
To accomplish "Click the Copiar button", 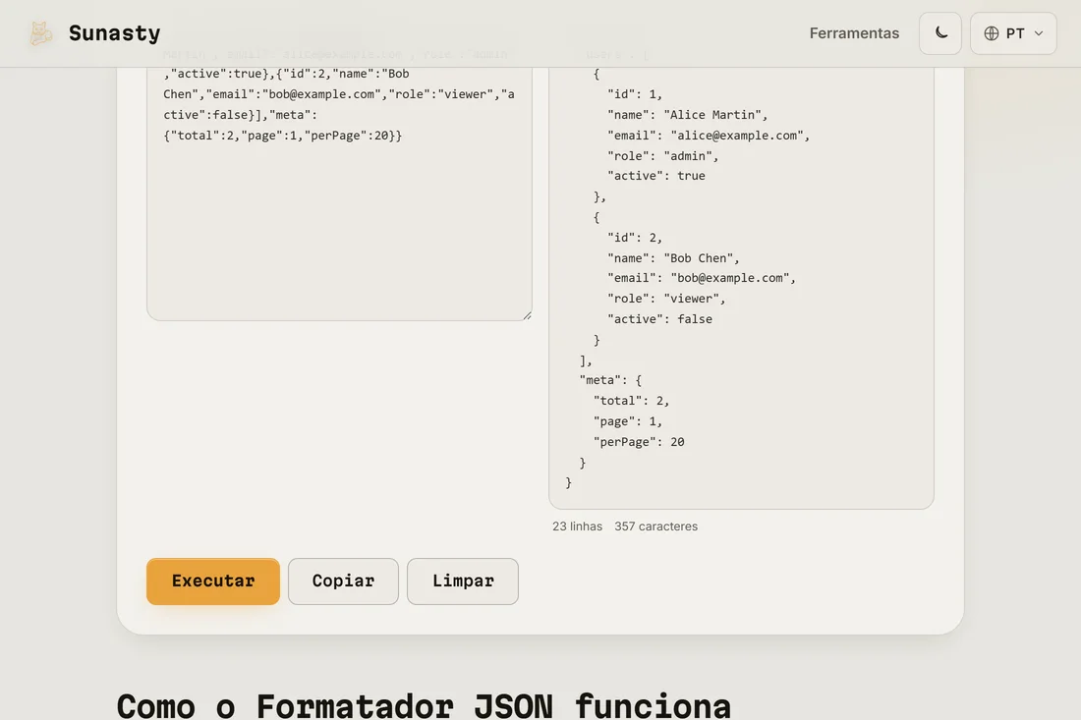I will point(343,582).
